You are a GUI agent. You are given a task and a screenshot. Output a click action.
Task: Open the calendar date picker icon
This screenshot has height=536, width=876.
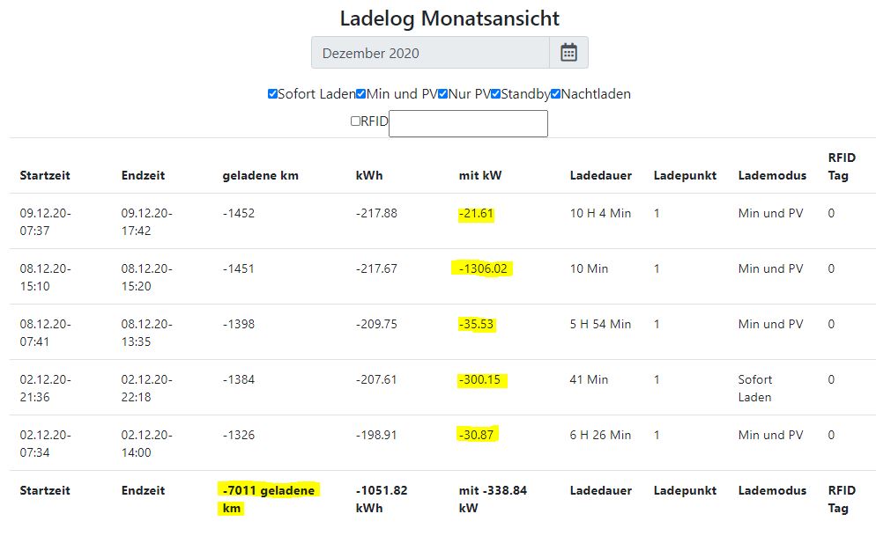coord(568,53)
